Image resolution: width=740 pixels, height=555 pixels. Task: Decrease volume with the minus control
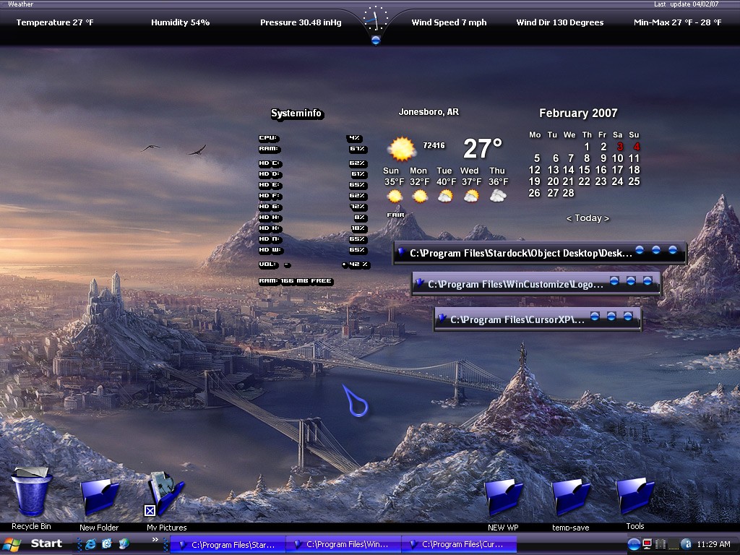point(287,264)
